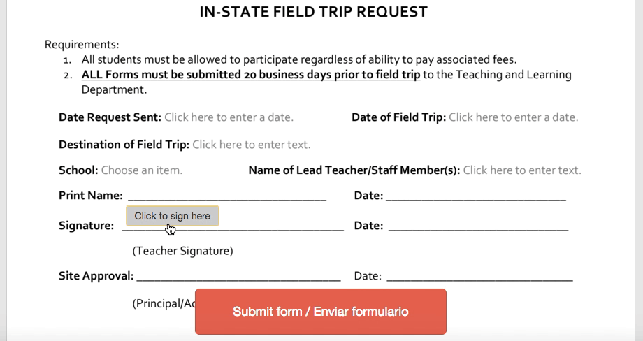Open the Date of Field Trip date picker
The image size is (643, 341).
point(514,117)
